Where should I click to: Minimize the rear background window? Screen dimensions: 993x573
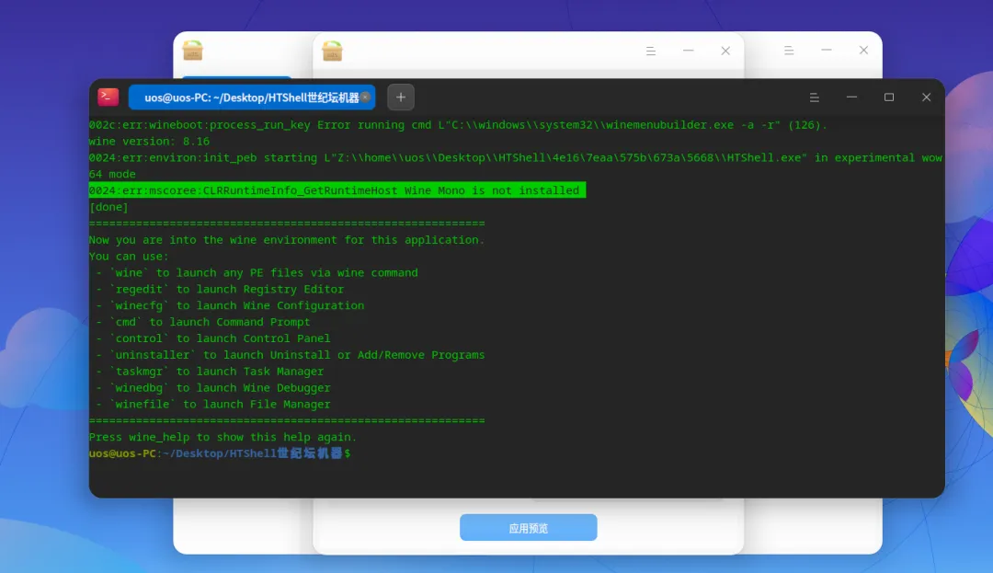pyautogui.click(x=827, y=50)
